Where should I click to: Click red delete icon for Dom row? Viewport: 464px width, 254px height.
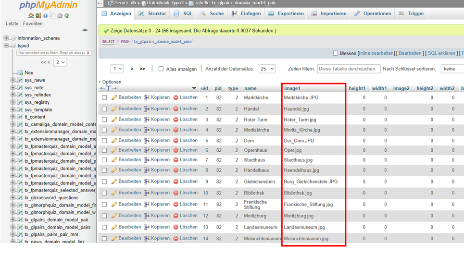[176, 141]
